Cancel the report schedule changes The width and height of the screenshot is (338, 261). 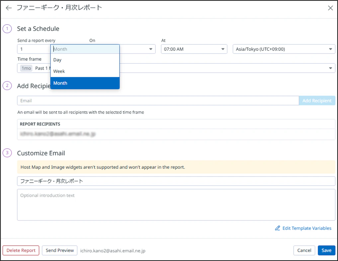pos(304,250)
